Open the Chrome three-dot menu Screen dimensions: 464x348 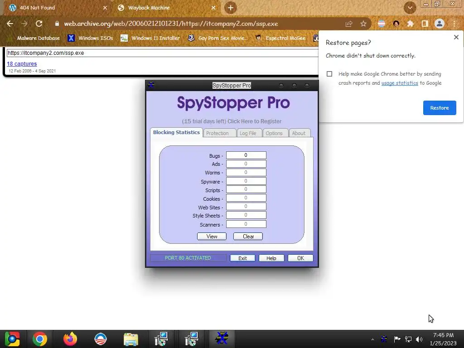(x=454, y=24)
